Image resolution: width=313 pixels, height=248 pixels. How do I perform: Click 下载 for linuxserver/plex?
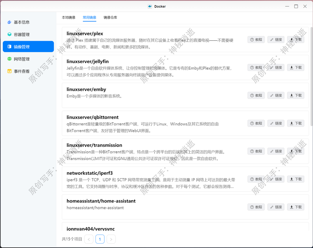pyautogui.click(x=296, y=40)
